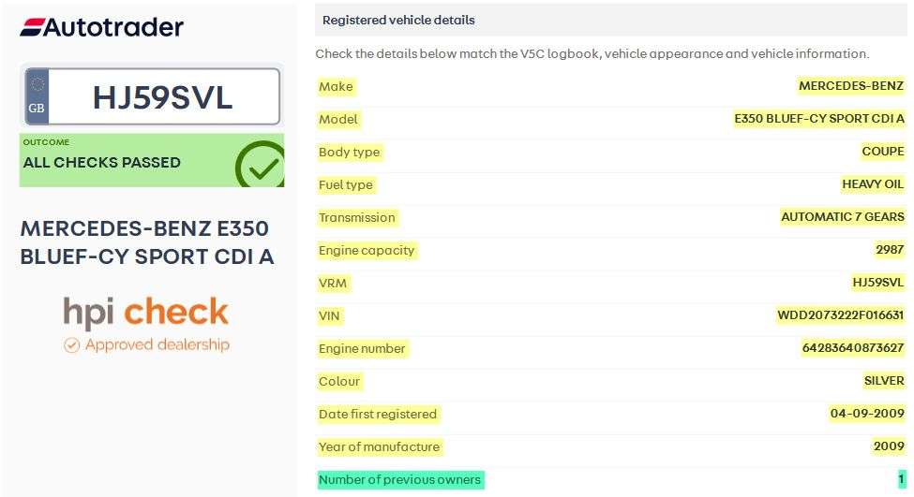Click the Autotrader logo
The width and height of the screenshot is (914, 497).
point(102,27)
